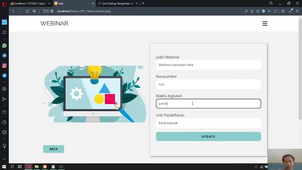Focus the Waktu Kegiatan input field
302x170 pixels.
(x=209, y=103)
